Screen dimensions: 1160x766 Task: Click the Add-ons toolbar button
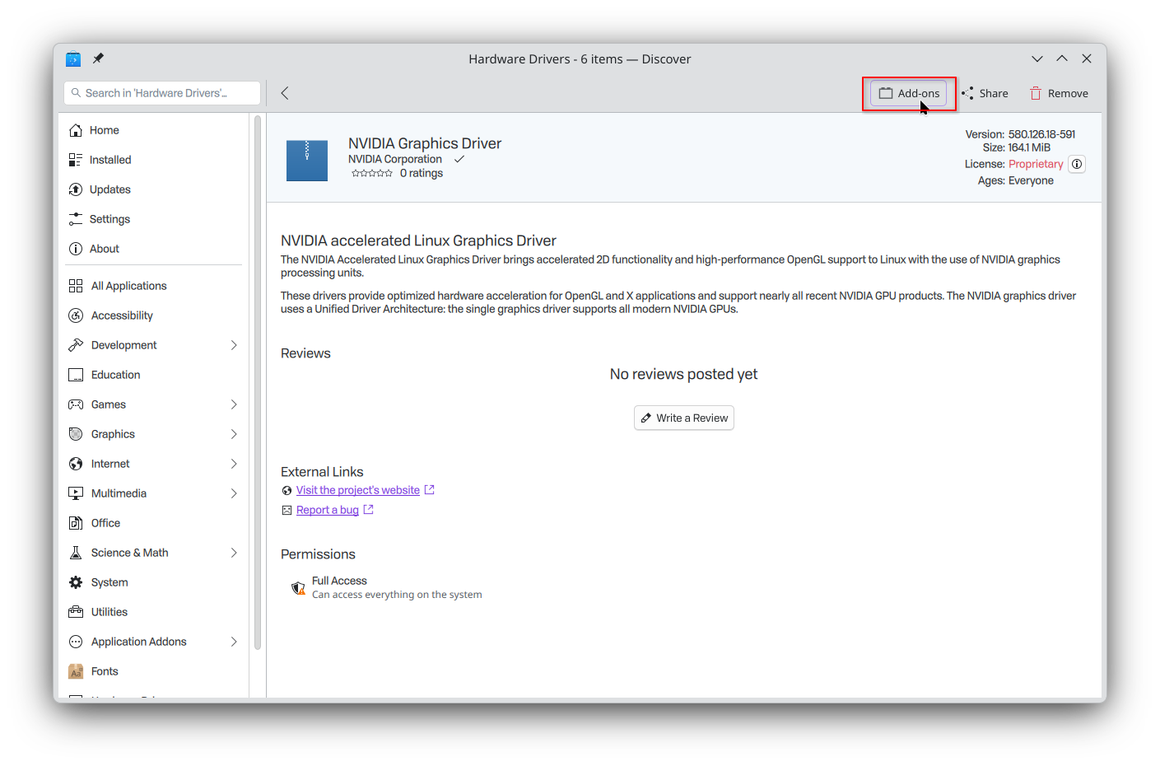[909, 93]
